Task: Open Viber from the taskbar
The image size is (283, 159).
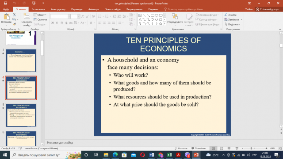Action: coord(187,155)
